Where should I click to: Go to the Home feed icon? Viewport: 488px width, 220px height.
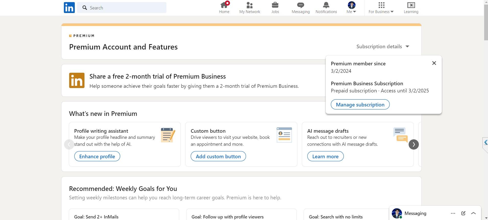pos(224,5)
